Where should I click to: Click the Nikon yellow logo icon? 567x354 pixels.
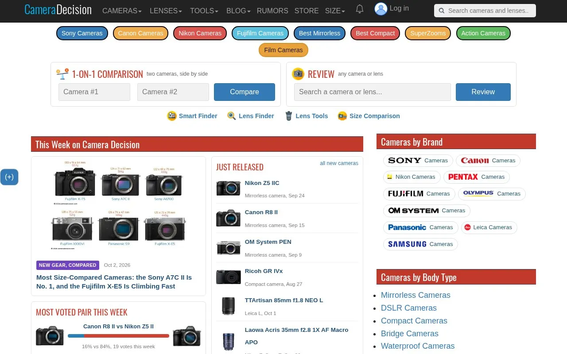(x=390, y=177)
